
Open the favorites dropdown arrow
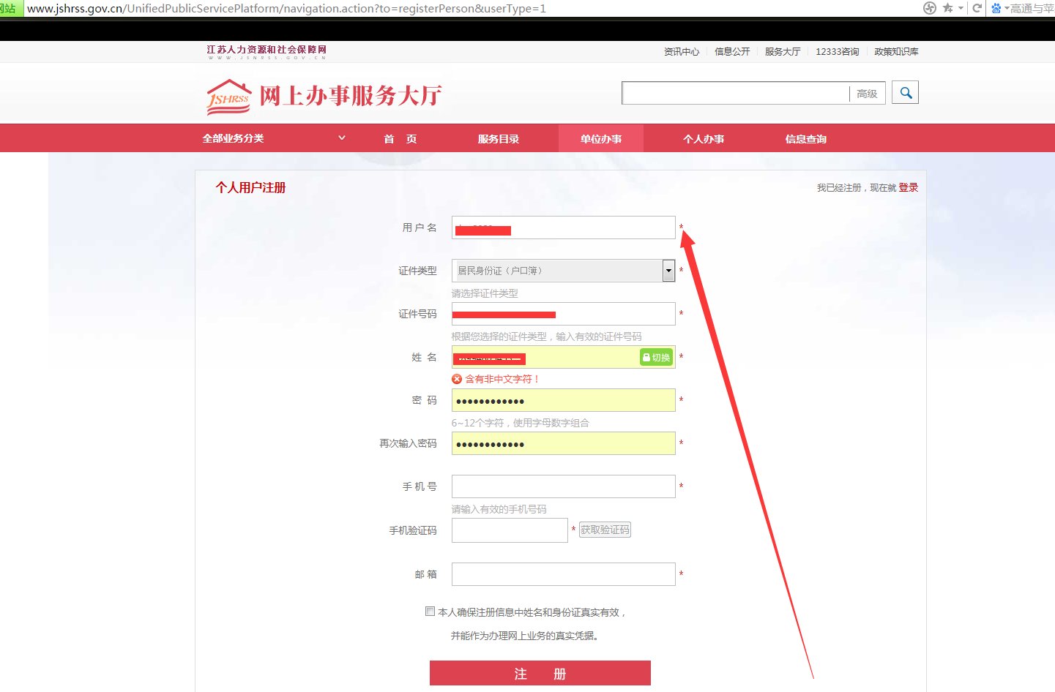pos(961,8)
